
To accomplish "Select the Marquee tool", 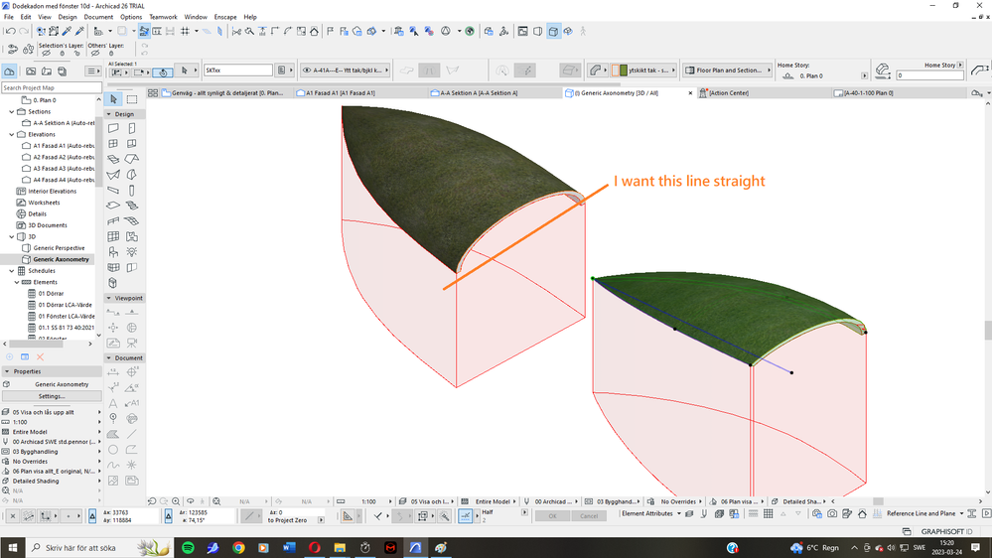I will [x=132, y=99].
